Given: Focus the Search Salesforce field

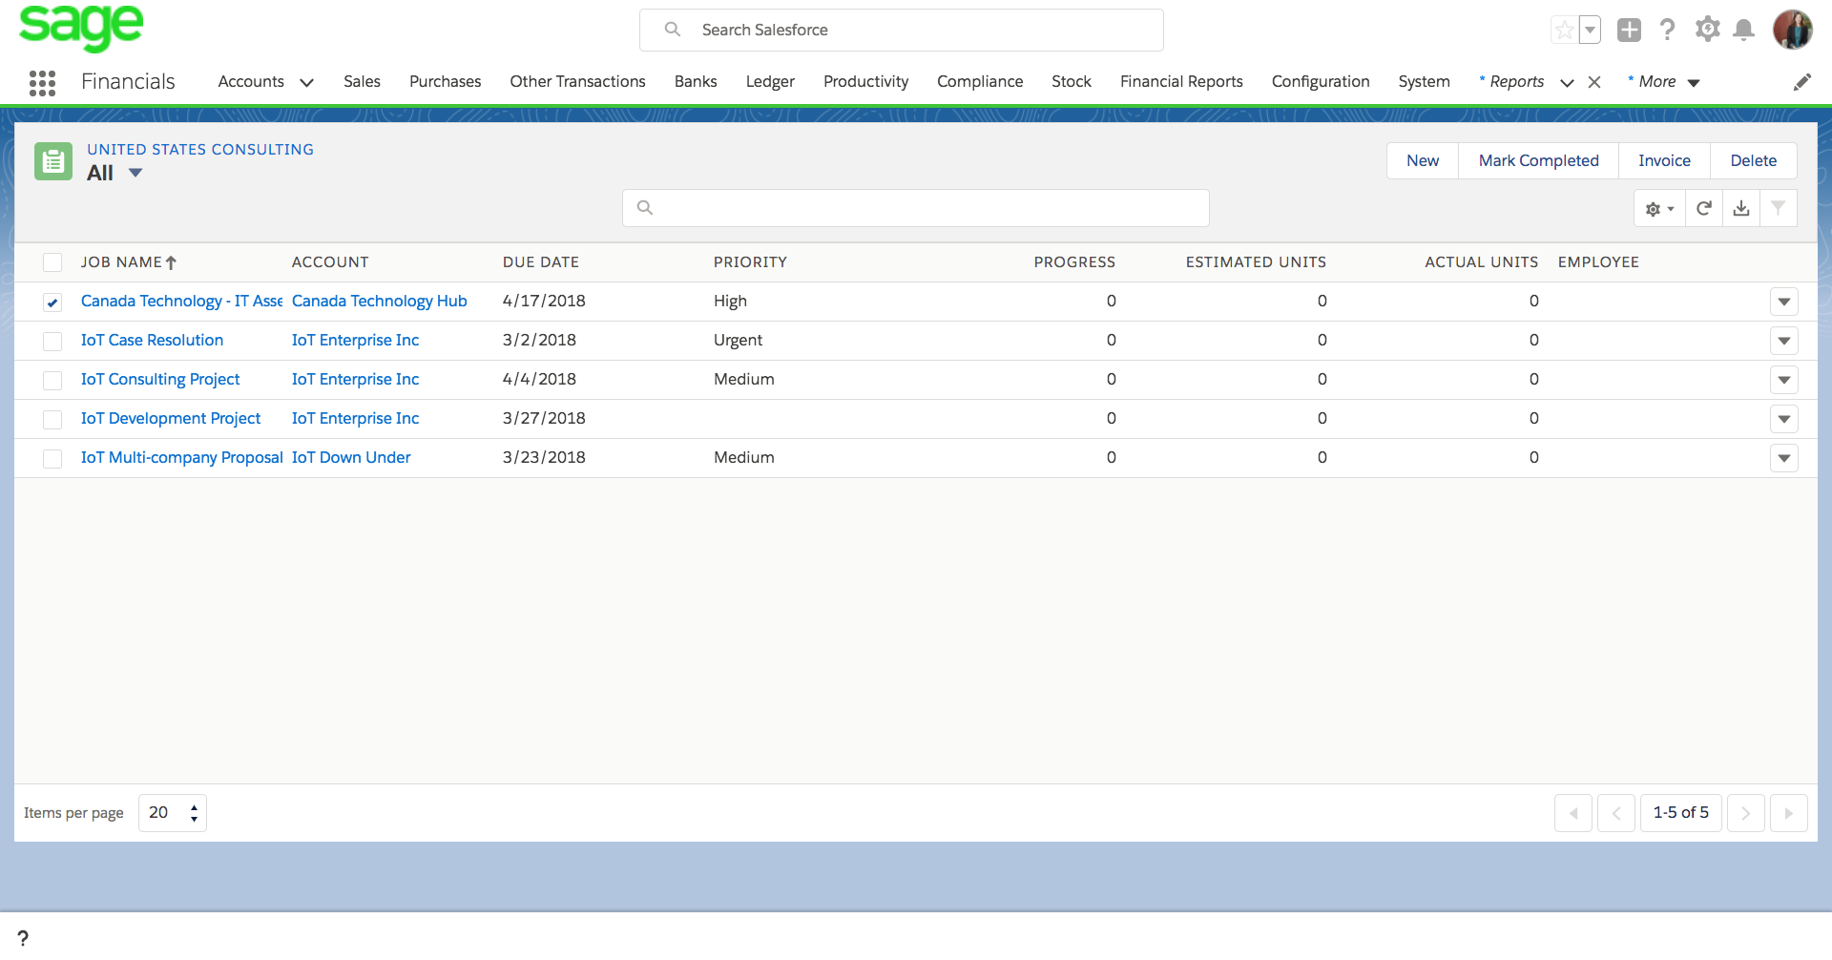Looking at the screenshot, I should pyautogui.click(x=902, y=31).
